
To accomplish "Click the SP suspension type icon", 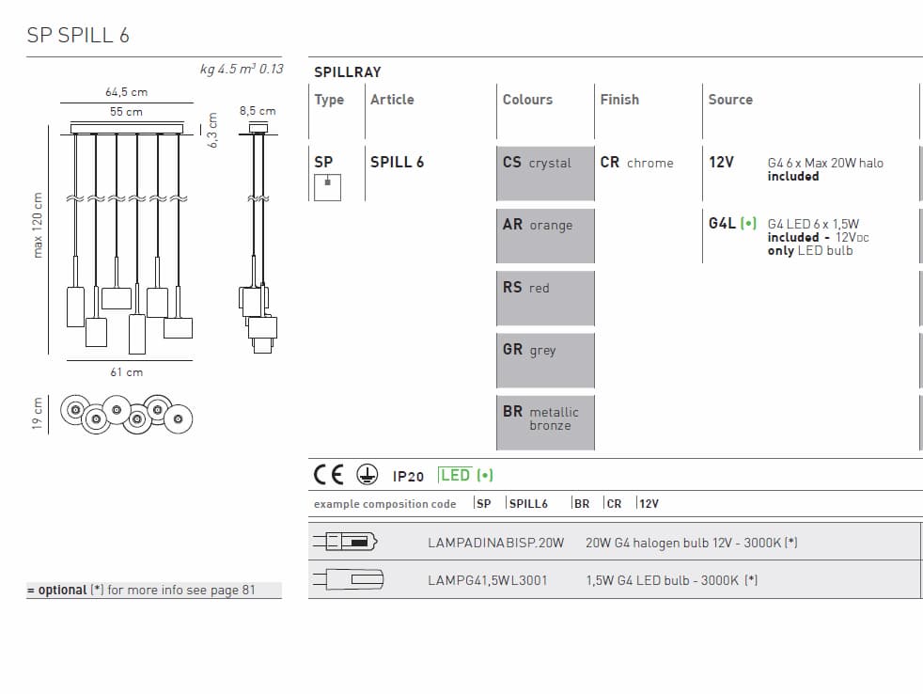I will coord(327,186).
